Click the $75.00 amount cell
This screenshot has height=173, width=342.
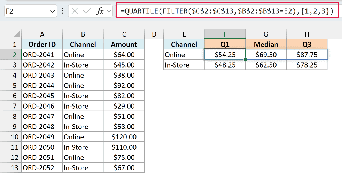point(124,158)
